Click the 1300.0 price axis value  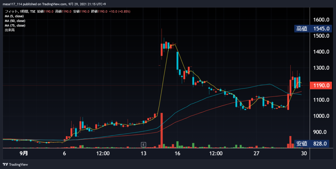(x=321, y=68)
